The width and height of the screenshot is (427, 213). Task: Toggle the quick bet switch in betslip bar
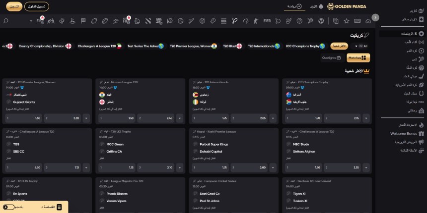click(9, 207)
